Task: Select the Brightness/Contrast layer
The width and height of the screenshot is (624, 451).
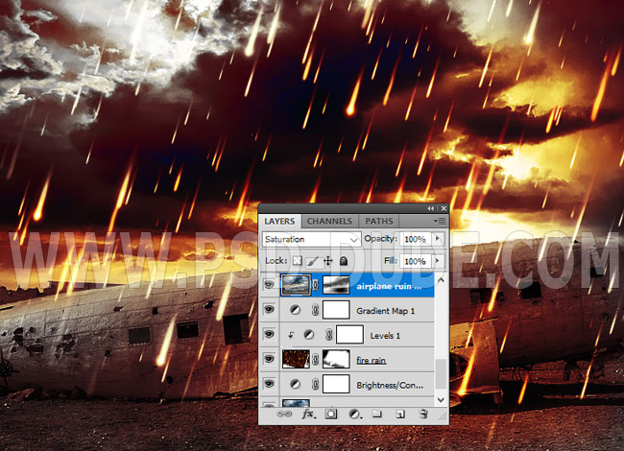Action: click(x=388, y=385)
